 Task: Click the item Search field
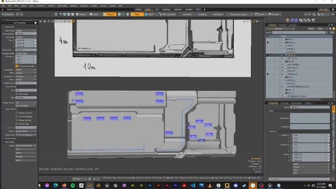[299, 33]
